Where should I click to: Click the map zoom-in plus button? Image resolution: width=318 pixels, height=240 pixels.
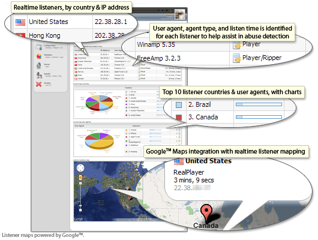coord(80,183)
